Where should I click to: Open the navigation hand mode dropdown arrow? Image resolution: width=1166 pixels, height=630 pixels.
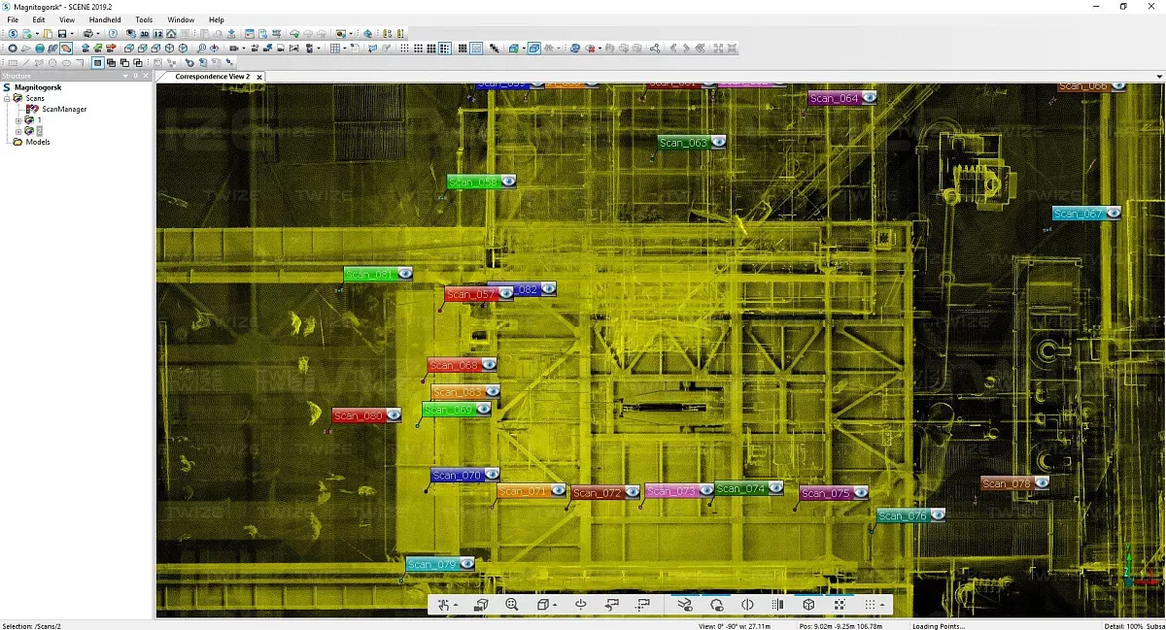point(456,606)
